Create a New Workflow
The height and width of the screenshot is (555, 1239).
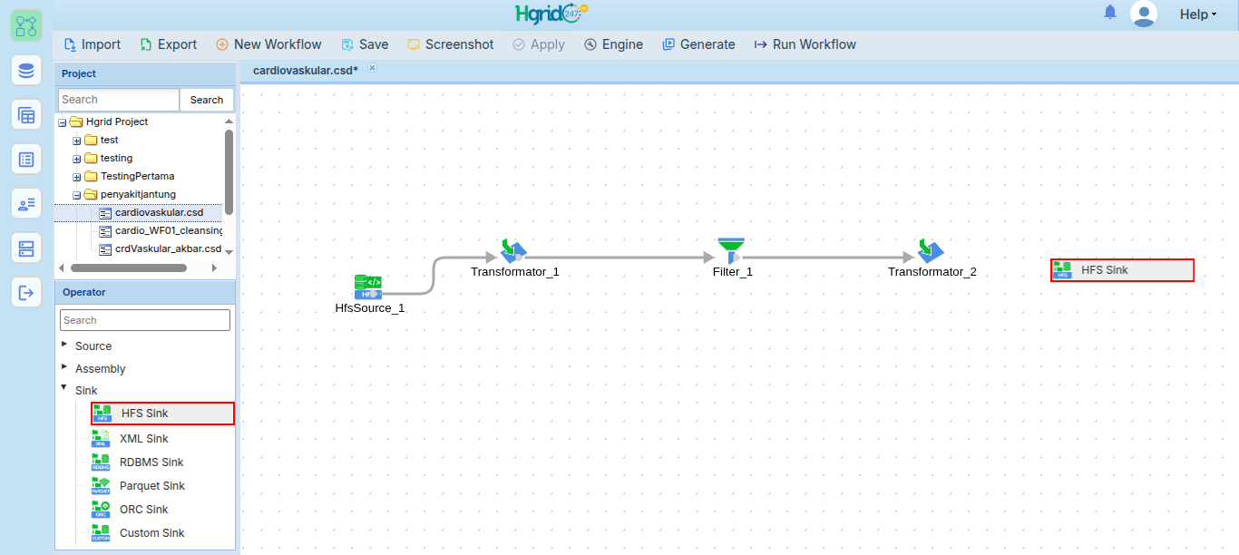click(268, 44)
